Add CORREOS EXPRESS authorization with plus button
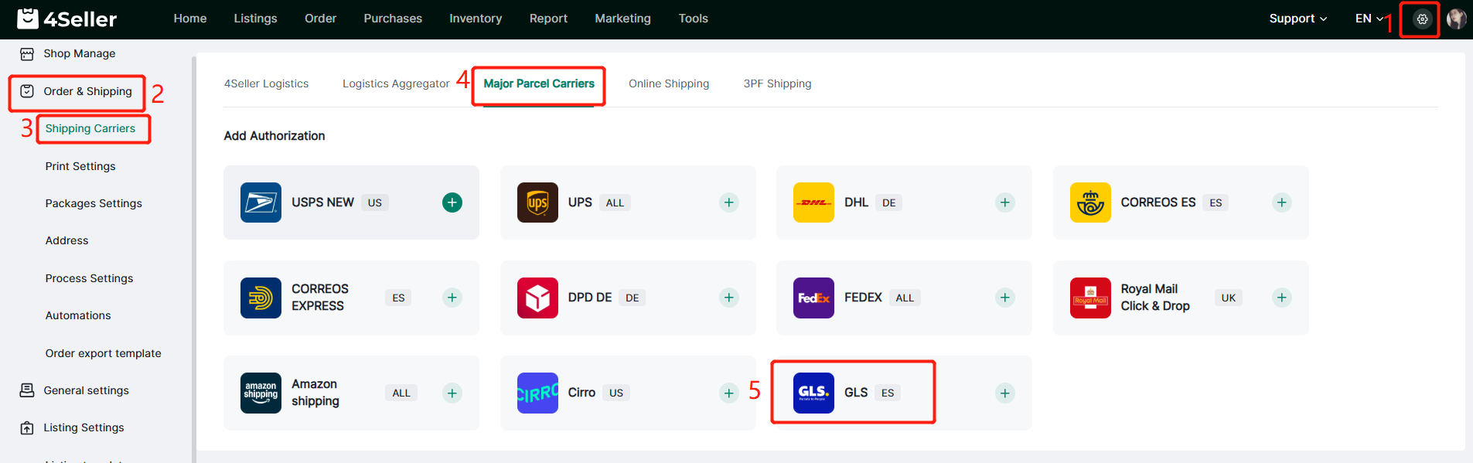This screenshot has width=1473, height=463. pyautogui.click(x=452, y=298)
